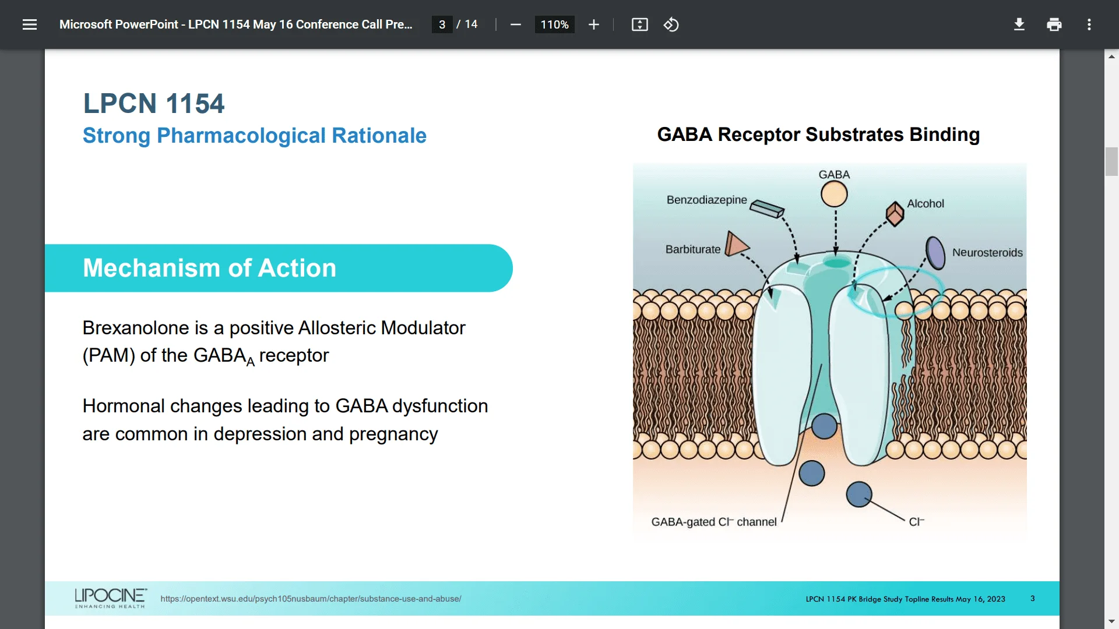This screenshot has width=1119, height=629.
Task: Click the Lipocine logo in footer
Action: click(110, 598)
